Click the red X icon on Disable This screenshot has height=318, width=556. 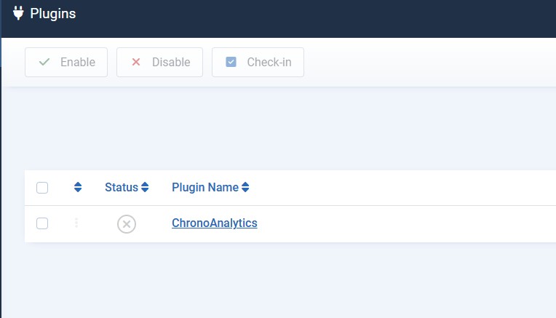pyautogui.click(x=135, y=63)
